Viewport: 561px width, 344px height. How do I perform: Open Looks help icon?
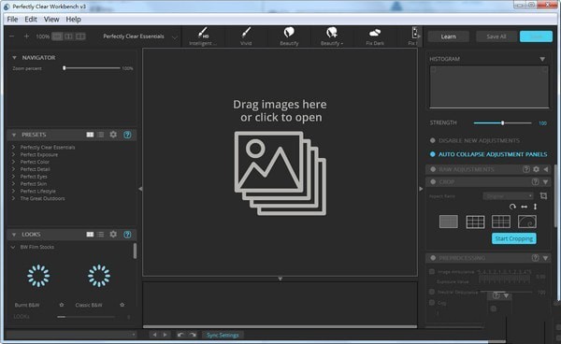[127, 235]
